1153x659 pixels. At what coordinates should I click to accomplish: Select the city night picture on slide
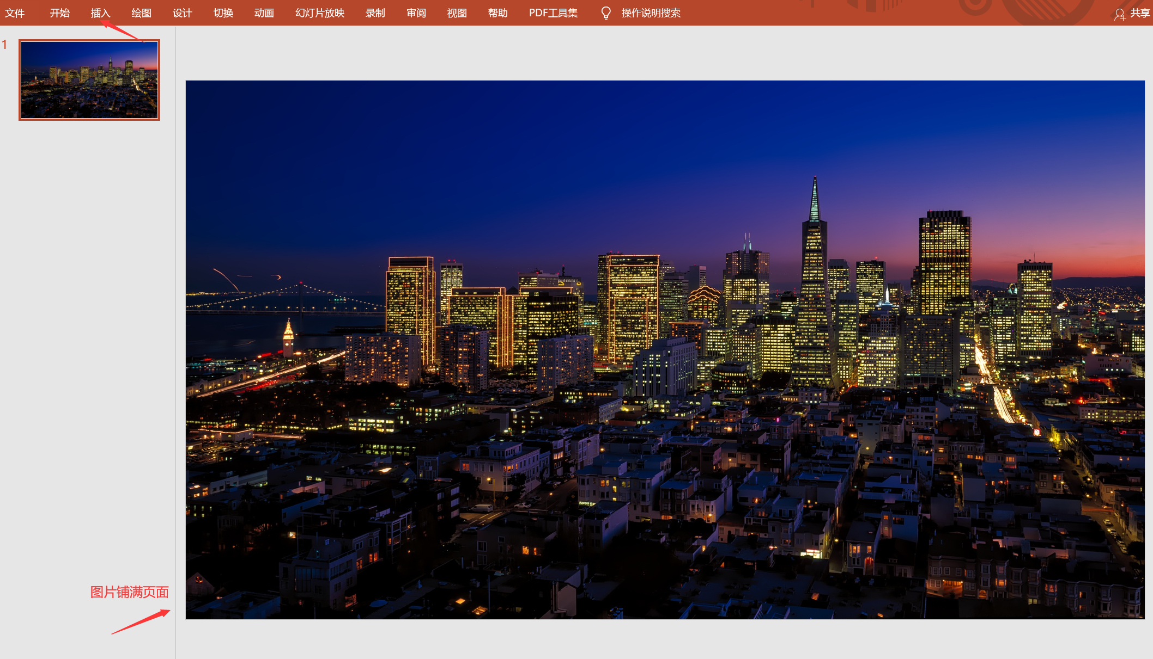coord(665,349)
